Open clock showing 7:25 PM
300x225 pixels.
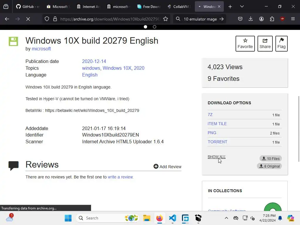267,218
